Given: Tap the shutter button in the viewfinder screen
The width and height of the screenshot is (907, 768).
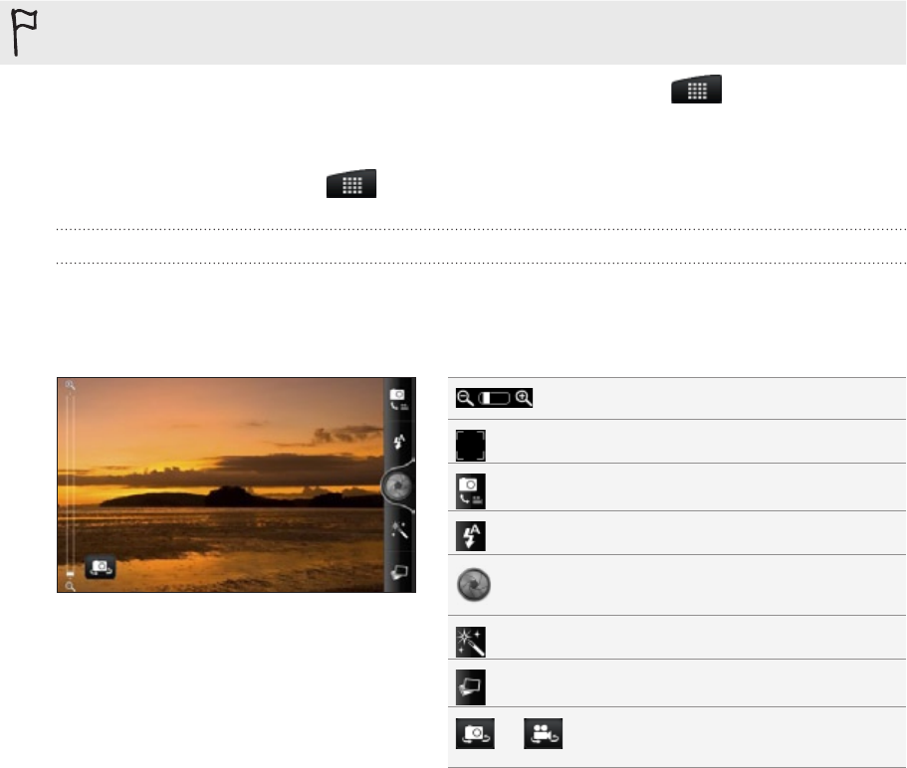Looking at the screenshot, I should pos(398,486).
